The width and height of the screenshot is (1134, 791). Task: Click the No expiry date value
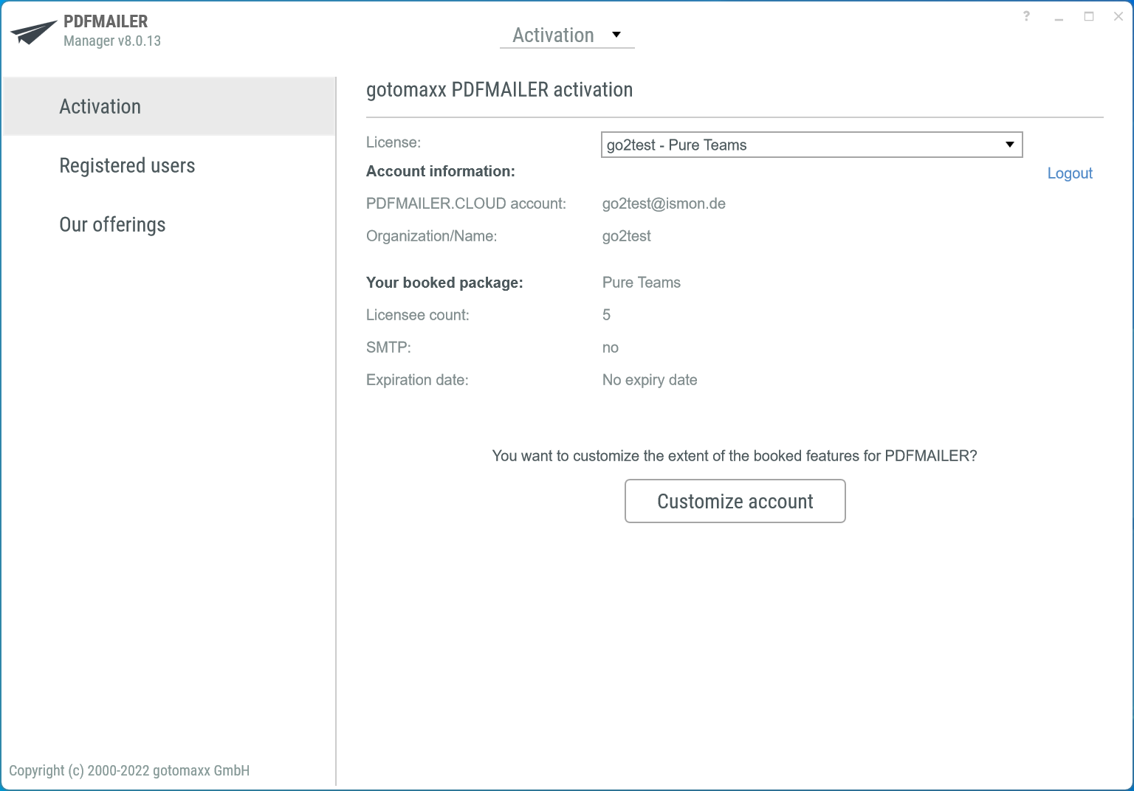[649, 380]
